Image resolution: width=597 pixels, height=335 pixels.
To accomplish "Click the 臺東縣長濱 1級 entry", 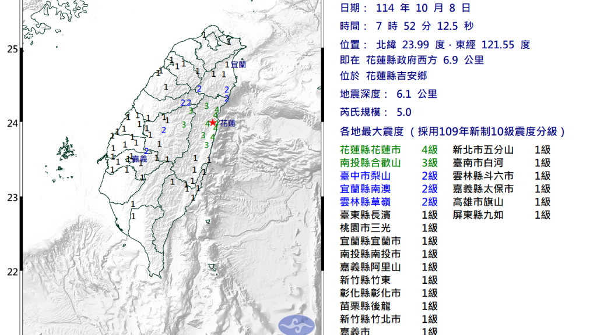I will click(x=389, y=215).
